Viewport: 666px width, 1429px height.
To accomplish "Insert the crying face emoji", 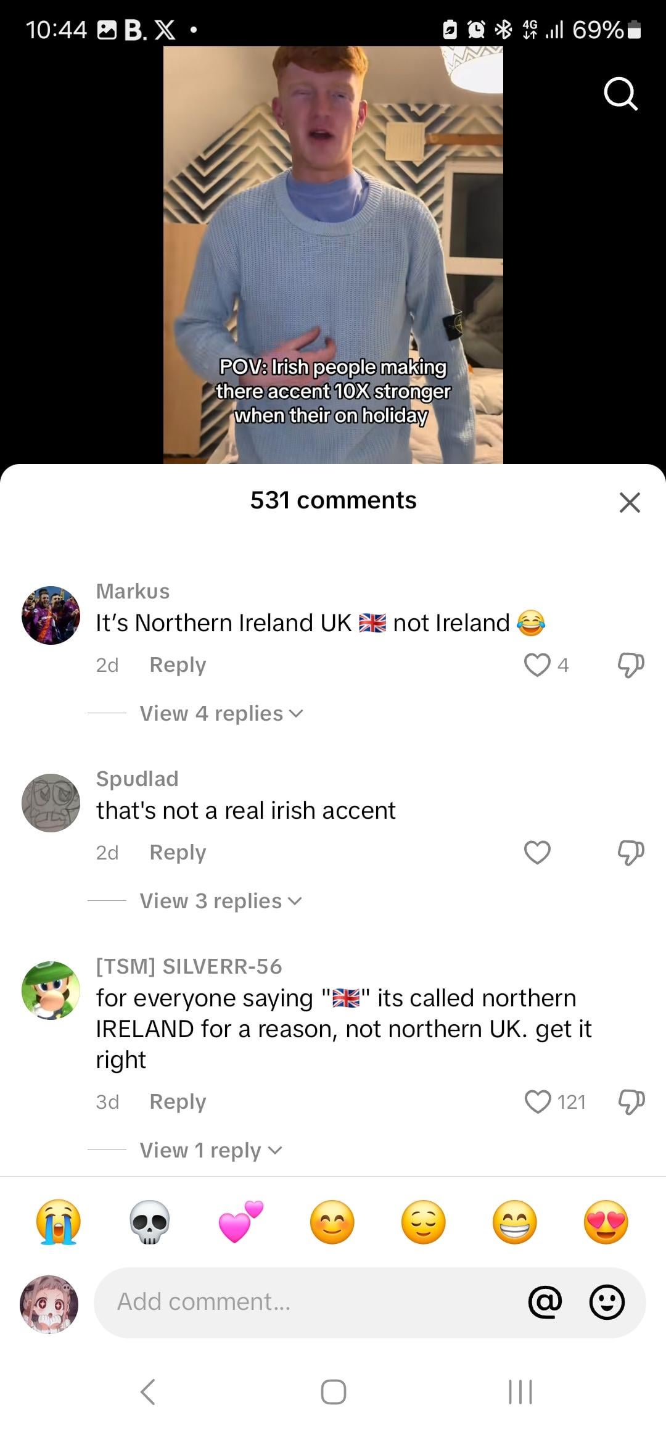I will pos(59,1222).
